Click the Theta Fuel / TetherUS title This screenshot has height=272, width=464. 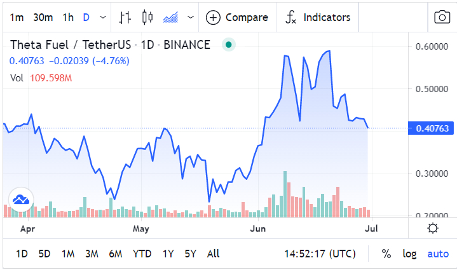point(71,44)
